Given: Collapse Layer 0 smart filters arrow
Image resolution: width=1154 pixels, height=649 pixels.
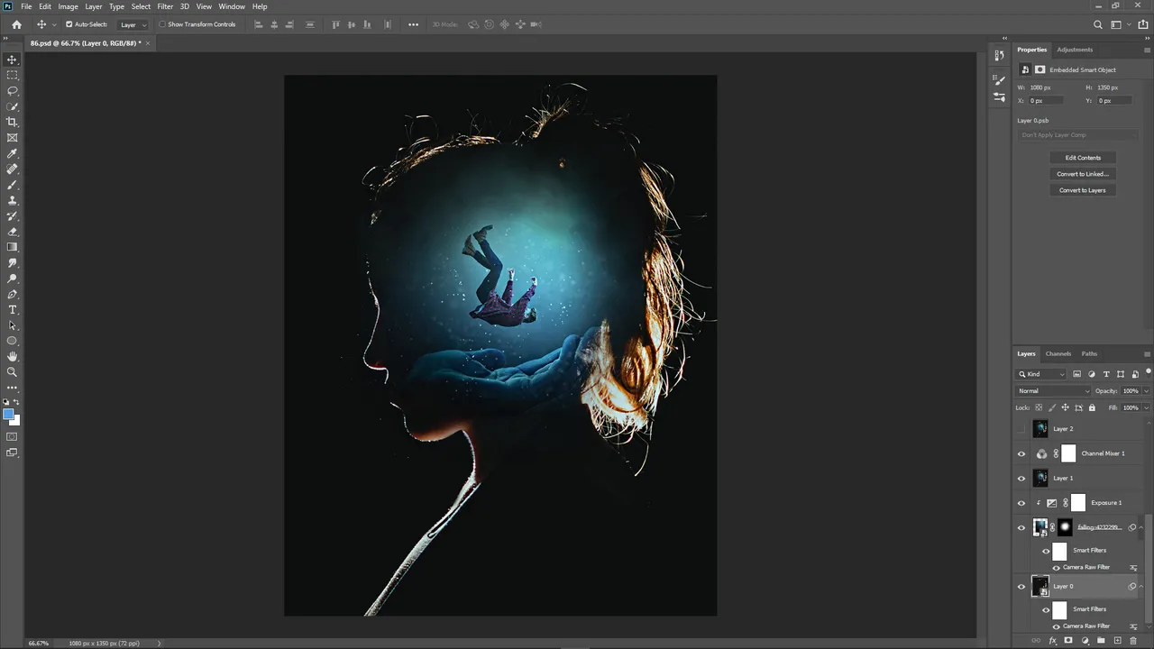Looking at the screenshot, I should pos(1143,587).
